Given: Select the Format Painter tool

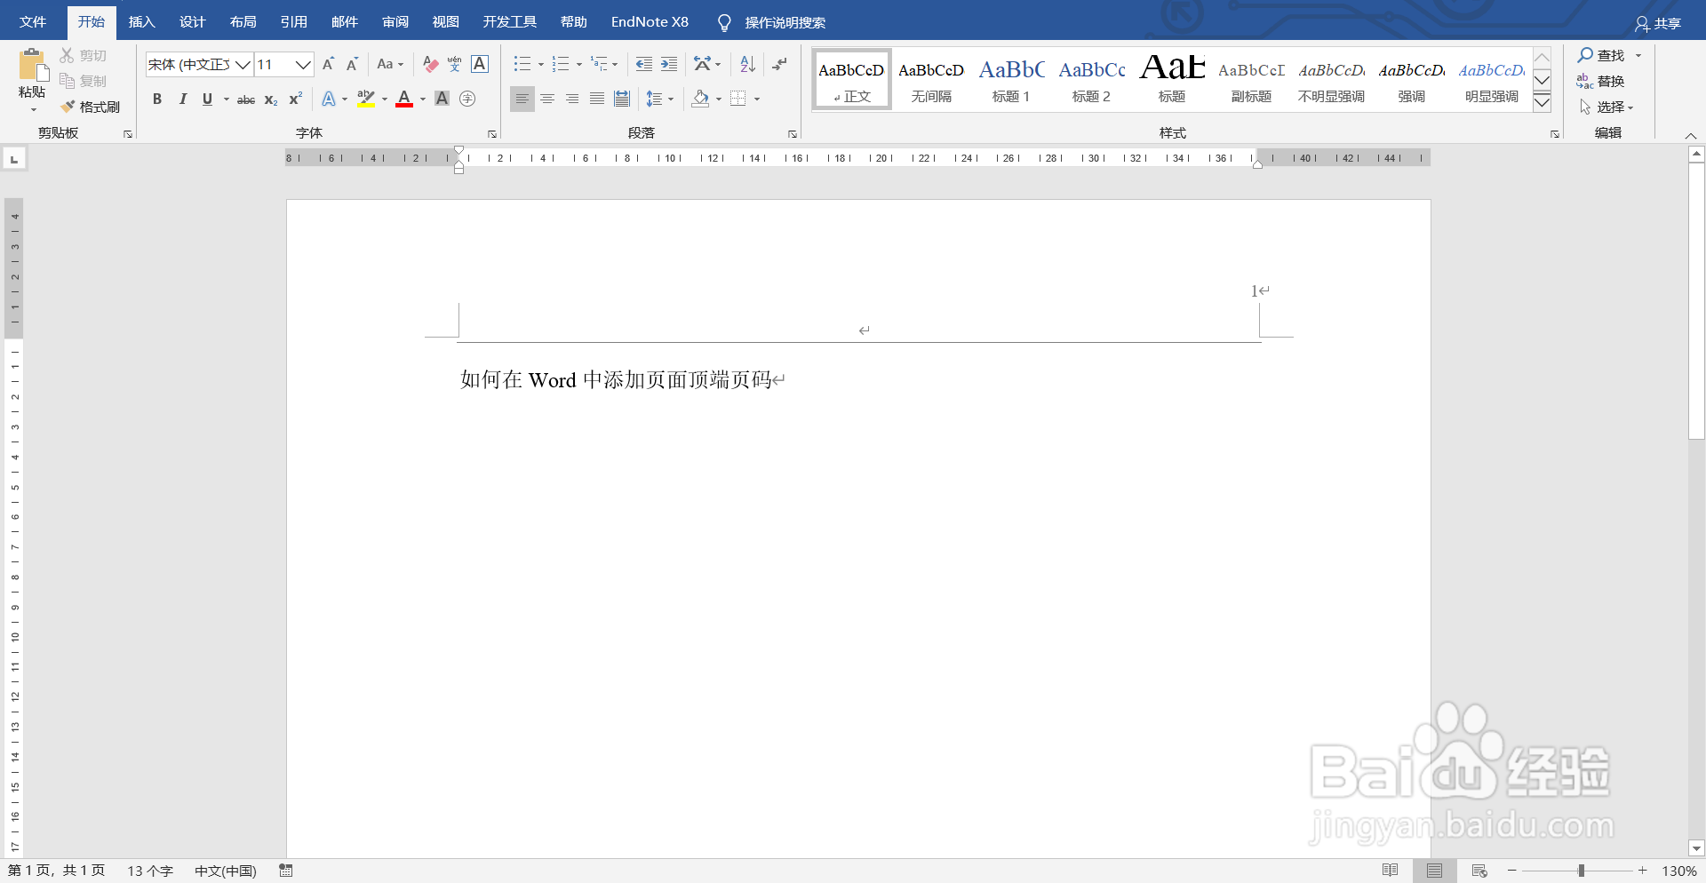Looking at the screenshot, I should tap(92, 106).
